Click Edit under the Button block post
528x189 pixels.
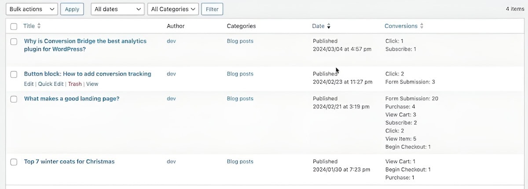point(29,84)
